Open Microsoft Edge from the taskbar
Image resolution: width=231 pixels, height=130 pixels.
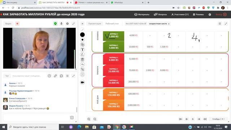point(79,127)
